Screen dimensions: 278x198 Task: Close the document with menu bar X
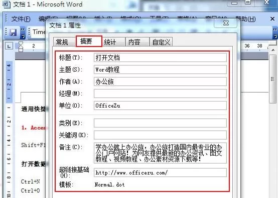coord(272,18)
